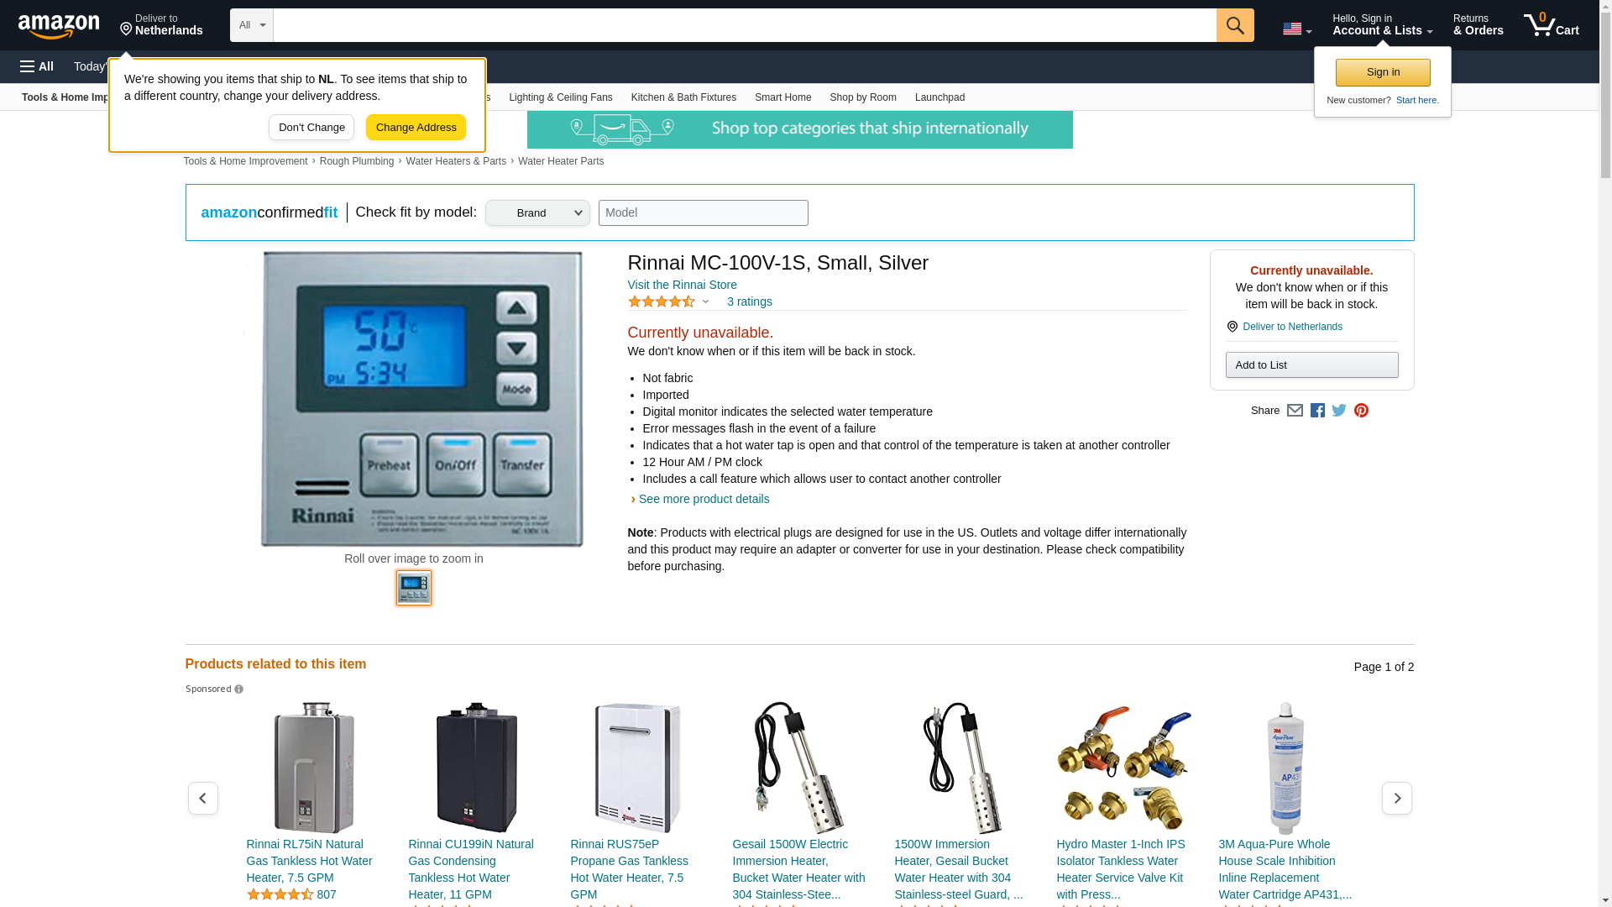Viewport: 1612px width, 907px height.
Task: Click the search magnifier button
Action: pyautogui.click(x=1235, y=25)
